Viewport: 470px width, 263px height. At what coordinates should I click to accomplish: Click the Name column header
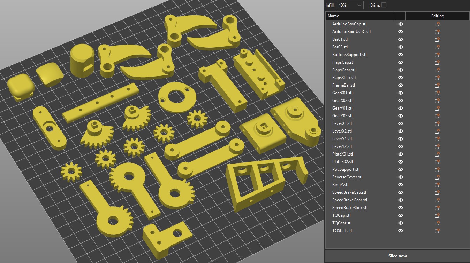[360, 16]
